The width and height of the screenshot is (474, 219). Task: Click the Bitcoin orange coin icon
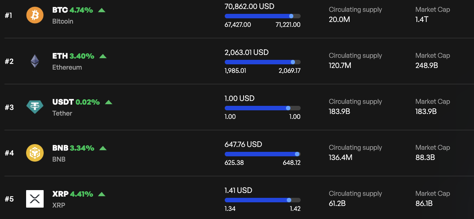(x=35, y=15)
